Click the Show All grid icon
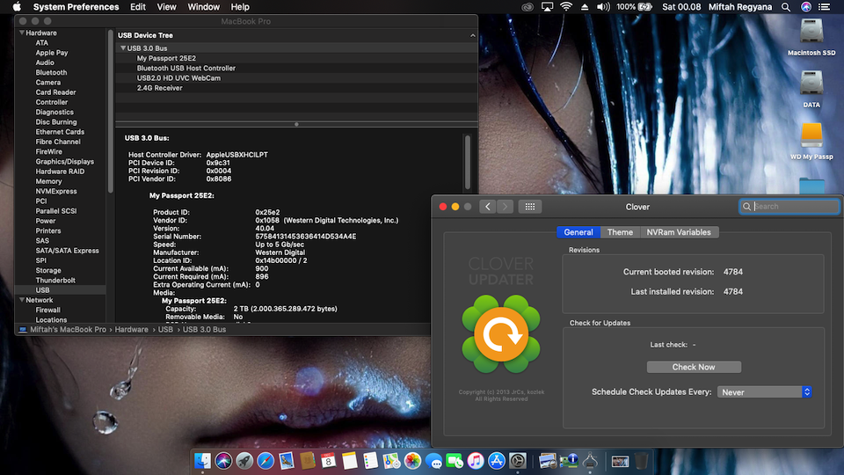This screenshot has height=475, width=844. point(529,207)
